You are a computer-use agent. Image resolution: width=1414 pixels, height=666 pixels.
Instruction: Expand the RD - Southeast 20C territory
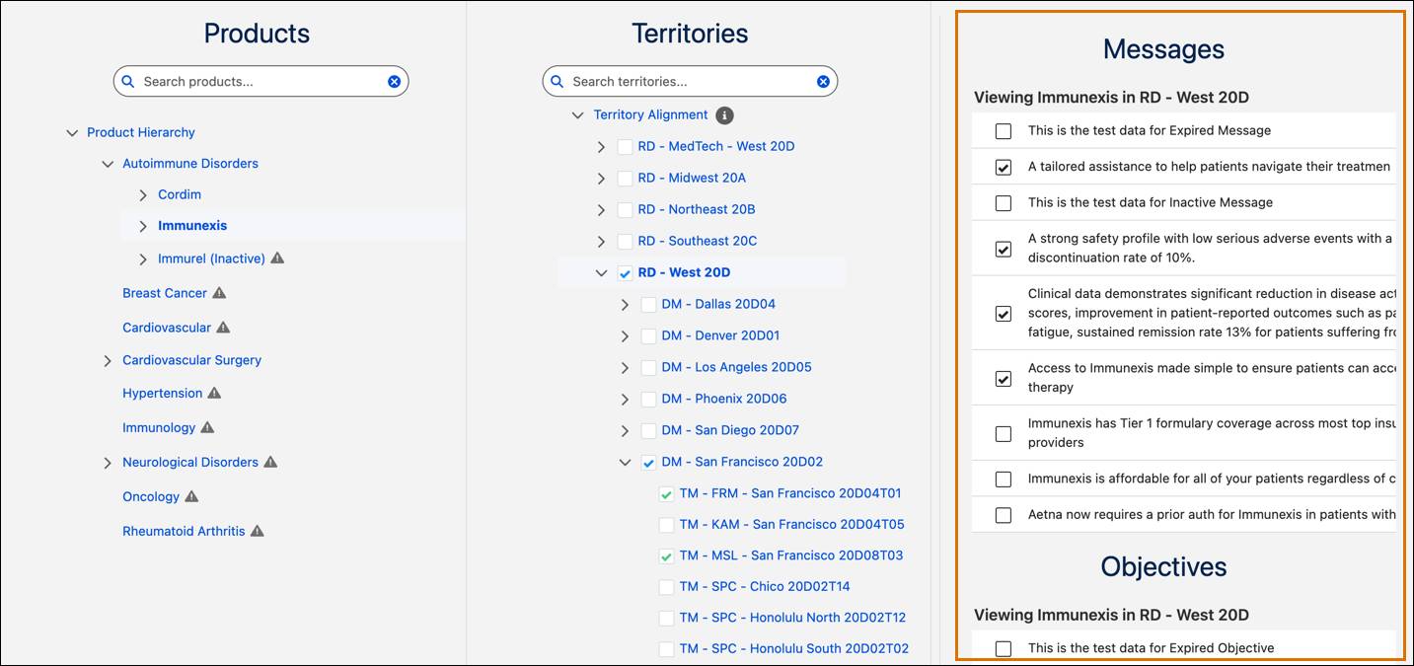click(x=602, y=242)
